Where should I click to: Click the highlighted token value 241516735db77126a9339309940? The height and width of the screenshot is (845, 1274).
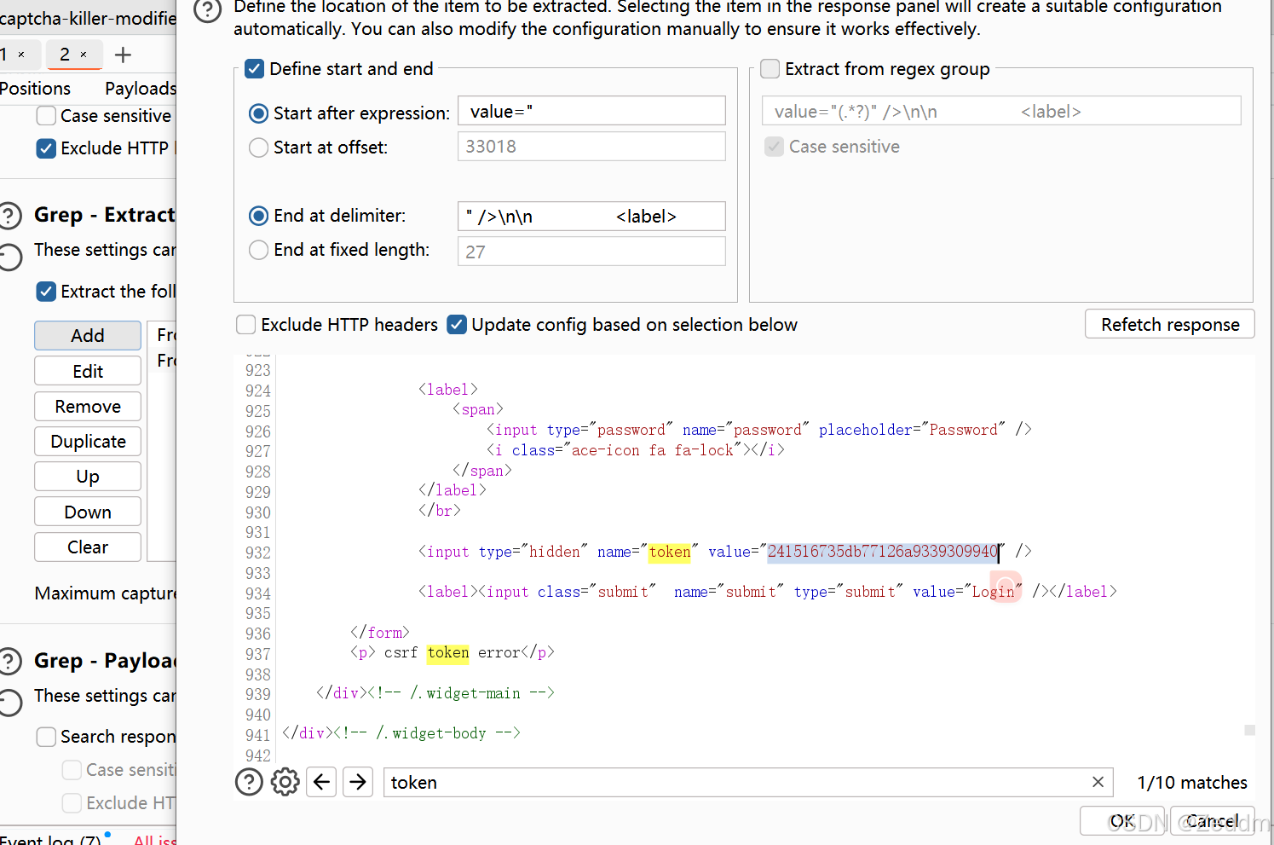pyautogui.click(x=883, y=552)
